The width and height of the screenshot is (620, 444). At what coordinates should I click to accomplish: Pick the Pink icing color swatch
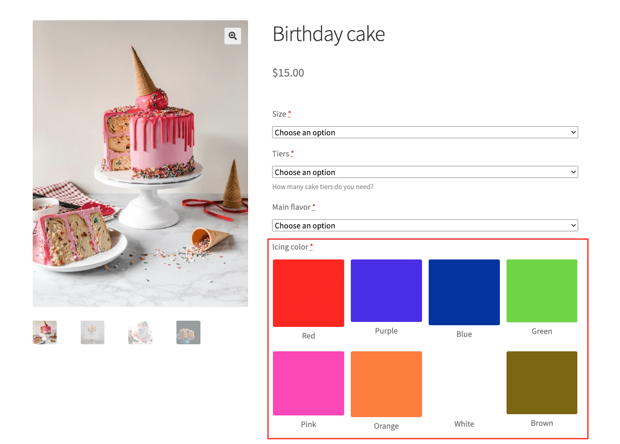click(309, 383)
